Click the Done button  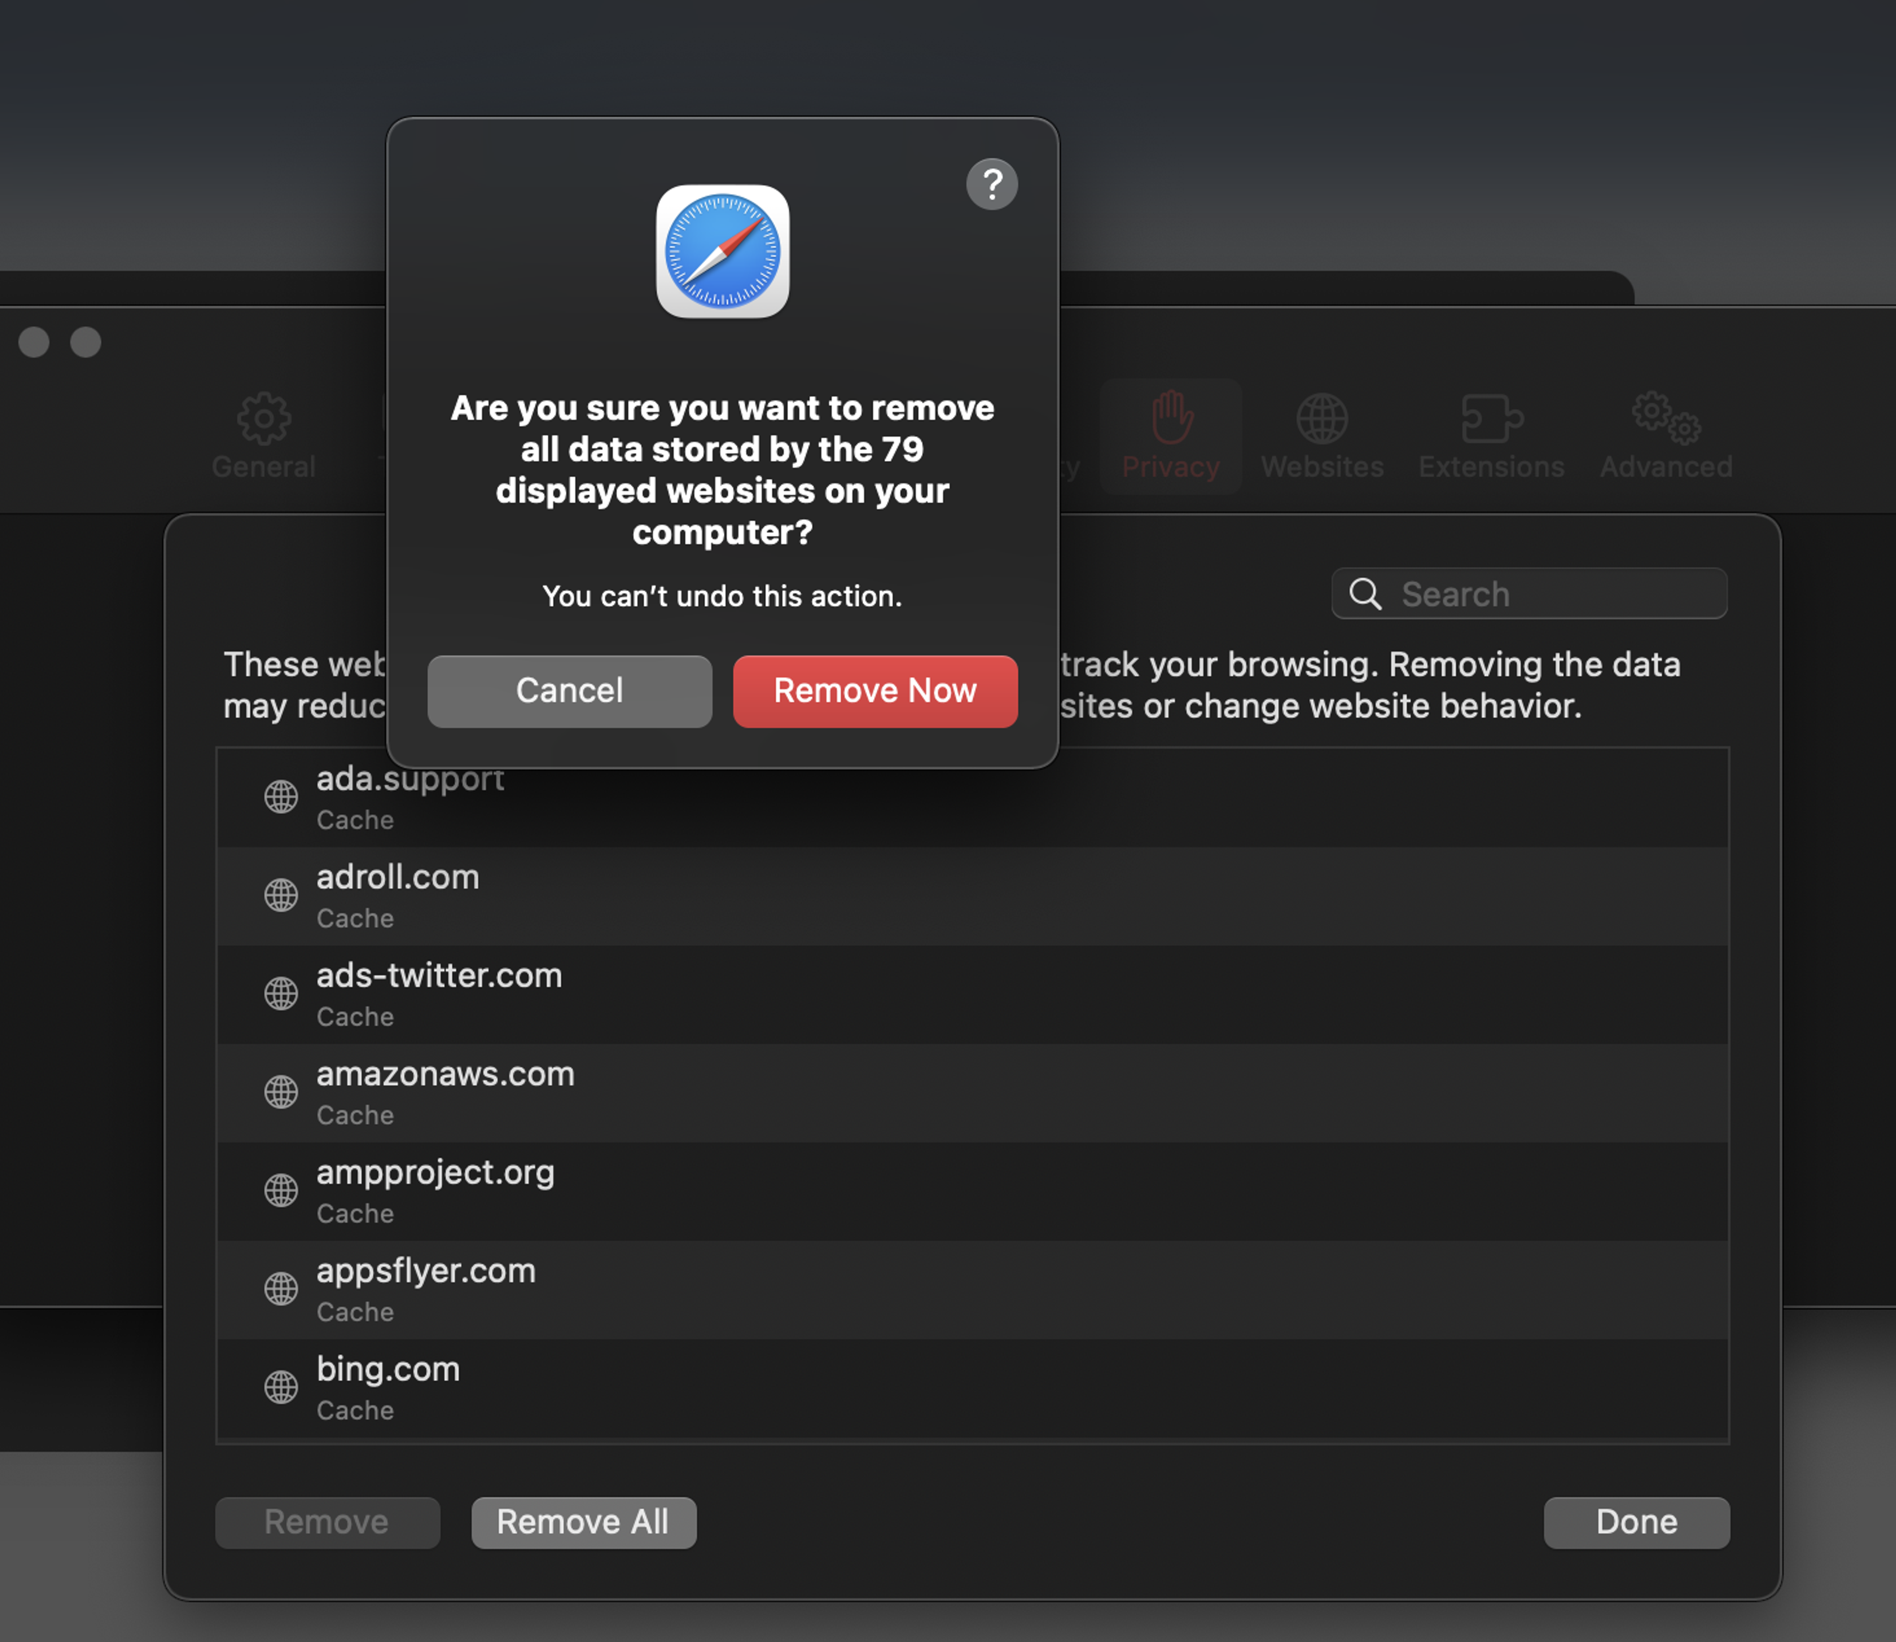click(1637, 1522)
